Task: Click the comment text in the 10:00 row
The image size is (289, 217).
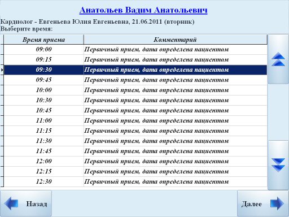Action: coord(156,90)
